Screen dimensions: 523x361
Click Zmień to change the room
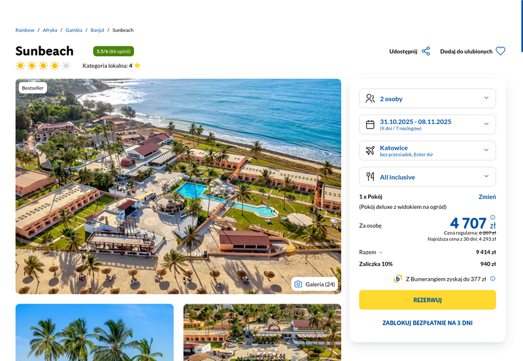tap(487, 196)
